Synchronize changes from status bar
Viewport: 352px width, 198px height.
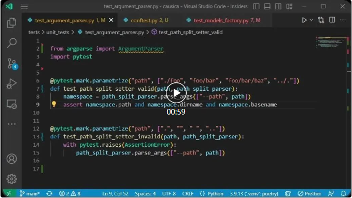tap(49, 193)
